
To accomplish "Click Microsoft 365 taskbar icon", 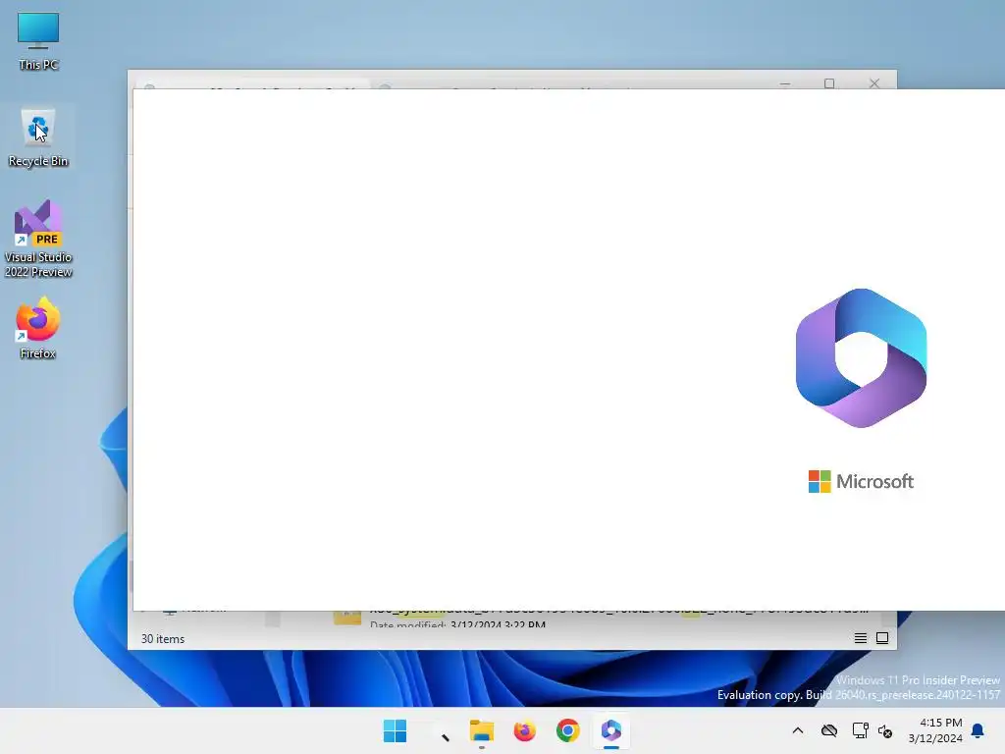I will [610, 730].
